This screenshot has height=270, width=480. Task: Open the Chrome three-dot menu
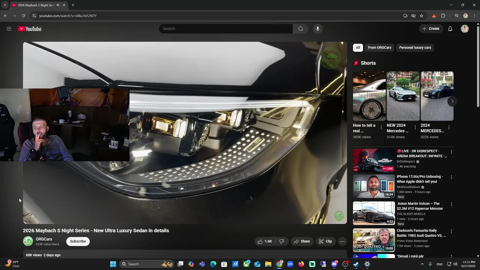click(x=474, y=16)
